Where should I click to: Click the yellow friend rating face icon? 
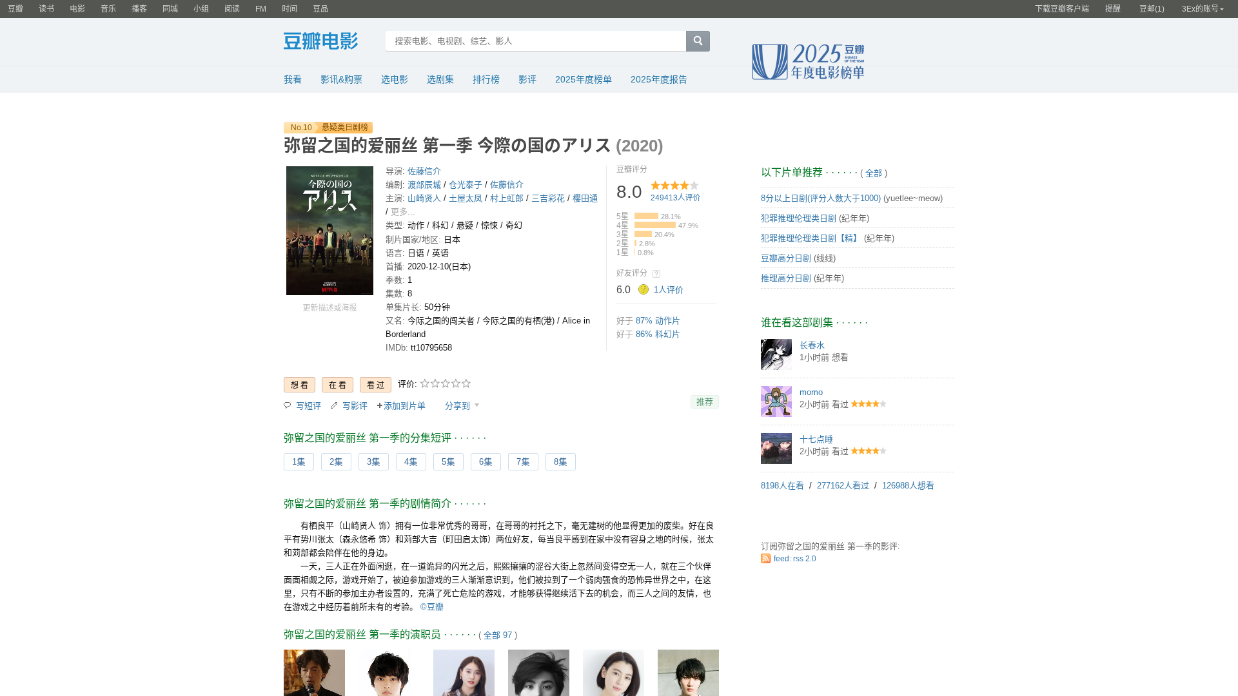(644, 289)
